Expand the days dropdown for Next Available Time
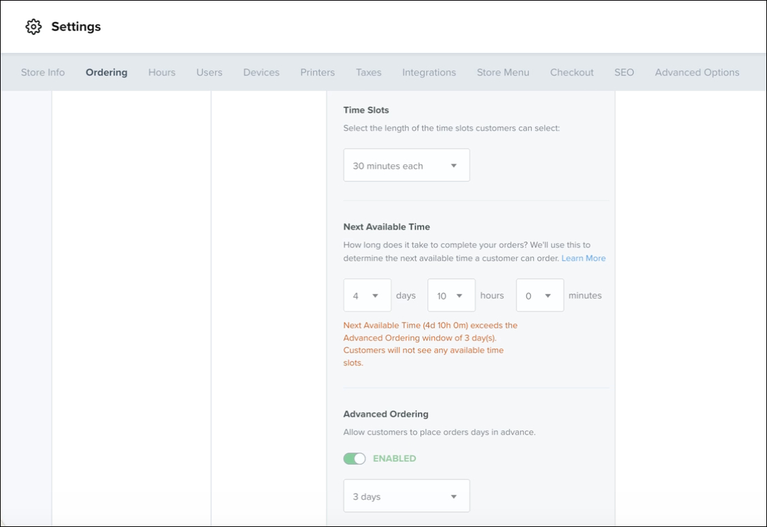 click(367, 296)
